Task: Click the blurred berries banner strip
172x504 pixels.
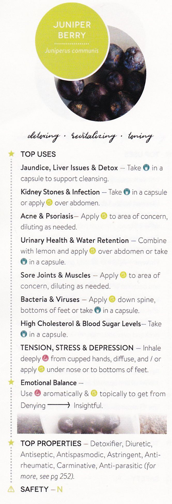Action: click(92, 424)
